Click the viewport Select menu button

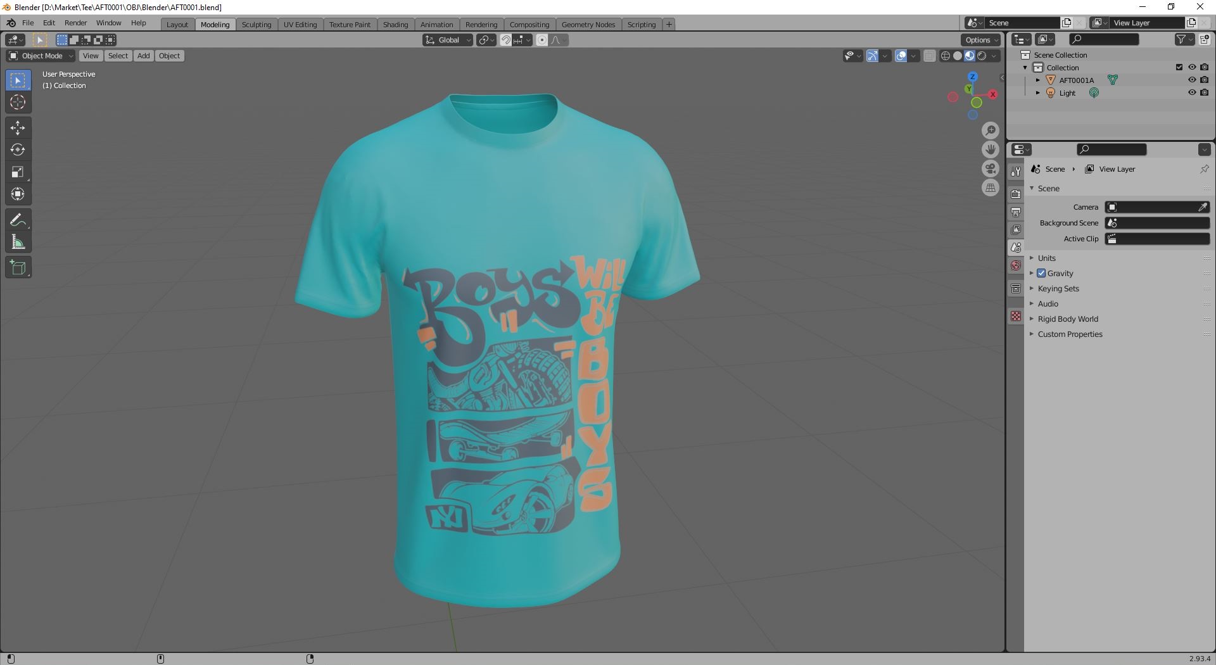(x=118, y=56)
